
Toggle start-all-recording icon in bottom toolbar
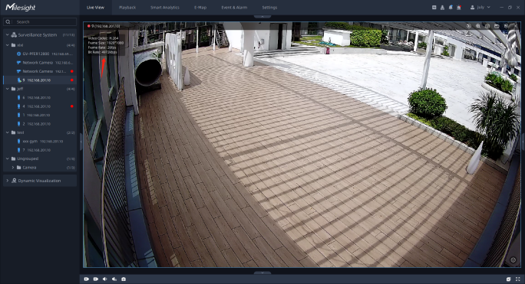(87, 279)
